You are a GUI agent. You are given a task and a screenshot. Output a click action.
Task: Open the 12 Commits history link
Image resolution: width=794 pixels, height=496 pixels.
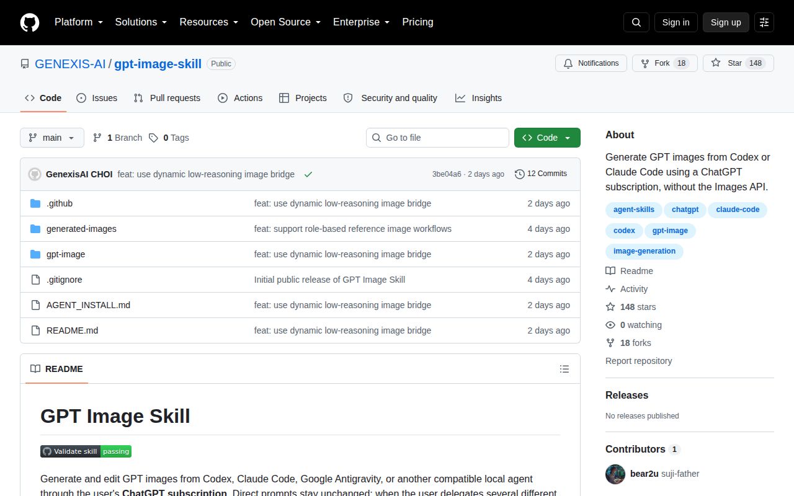[x=541, y=174]
